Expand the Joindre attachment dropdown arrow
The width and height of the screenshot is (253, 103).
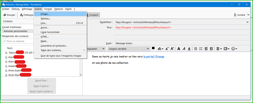248,15
